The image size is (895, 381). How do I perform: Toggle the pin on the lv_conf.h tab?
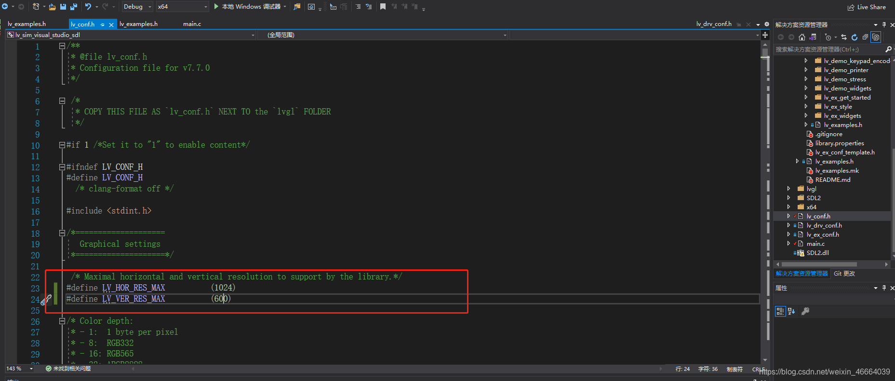[x=102, y=25]
